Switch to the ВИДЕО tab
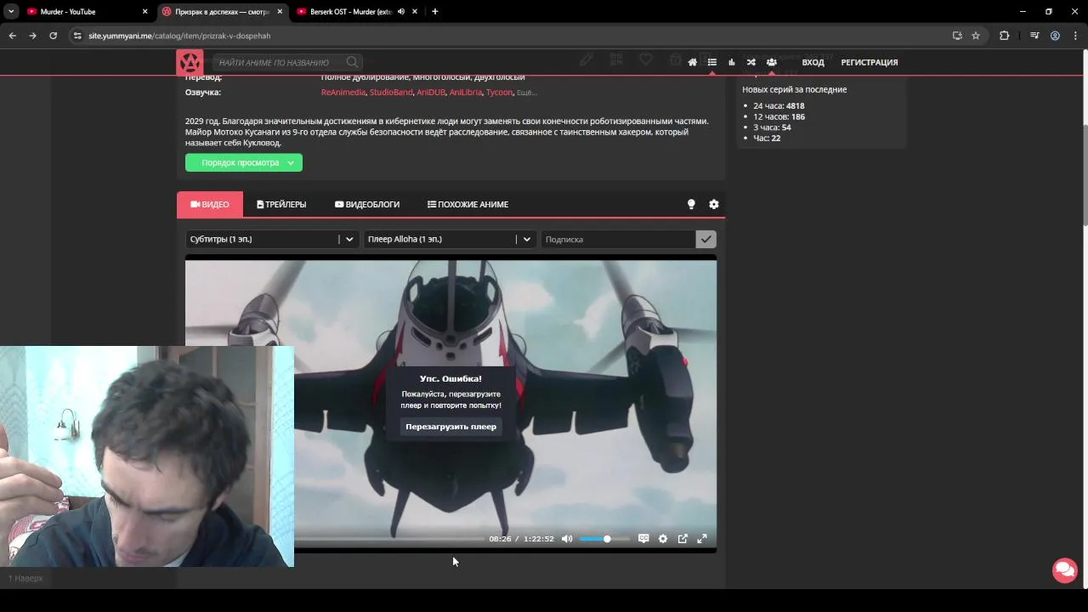 tap(210, 204)
